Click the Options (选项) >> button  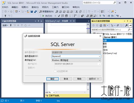pyautogui.click(x=94, y=79)
